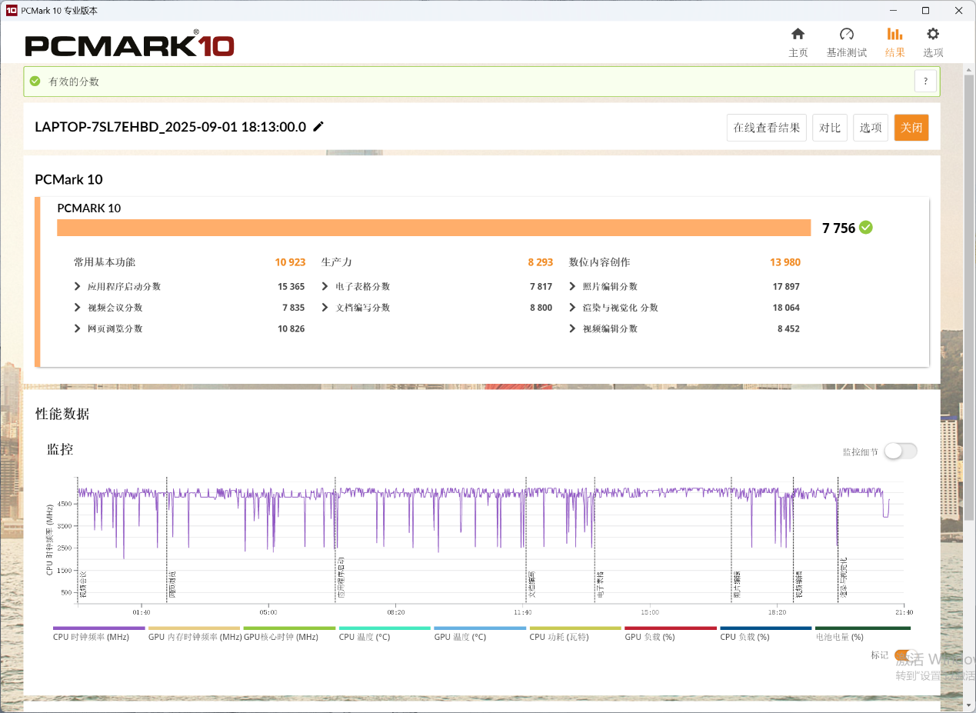Open the 结果 results chart icon
This screenshot has height=713, width=976.
pyautogui.click(x=894, y=35)
